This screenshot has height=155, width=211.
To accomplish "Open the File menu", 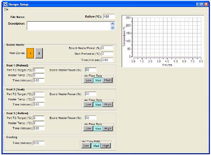I will 6,9.
